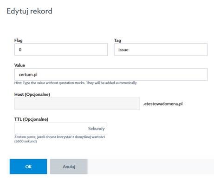
Task: Focus the TTL field with Sekundy unit
Action: (61, 129)
